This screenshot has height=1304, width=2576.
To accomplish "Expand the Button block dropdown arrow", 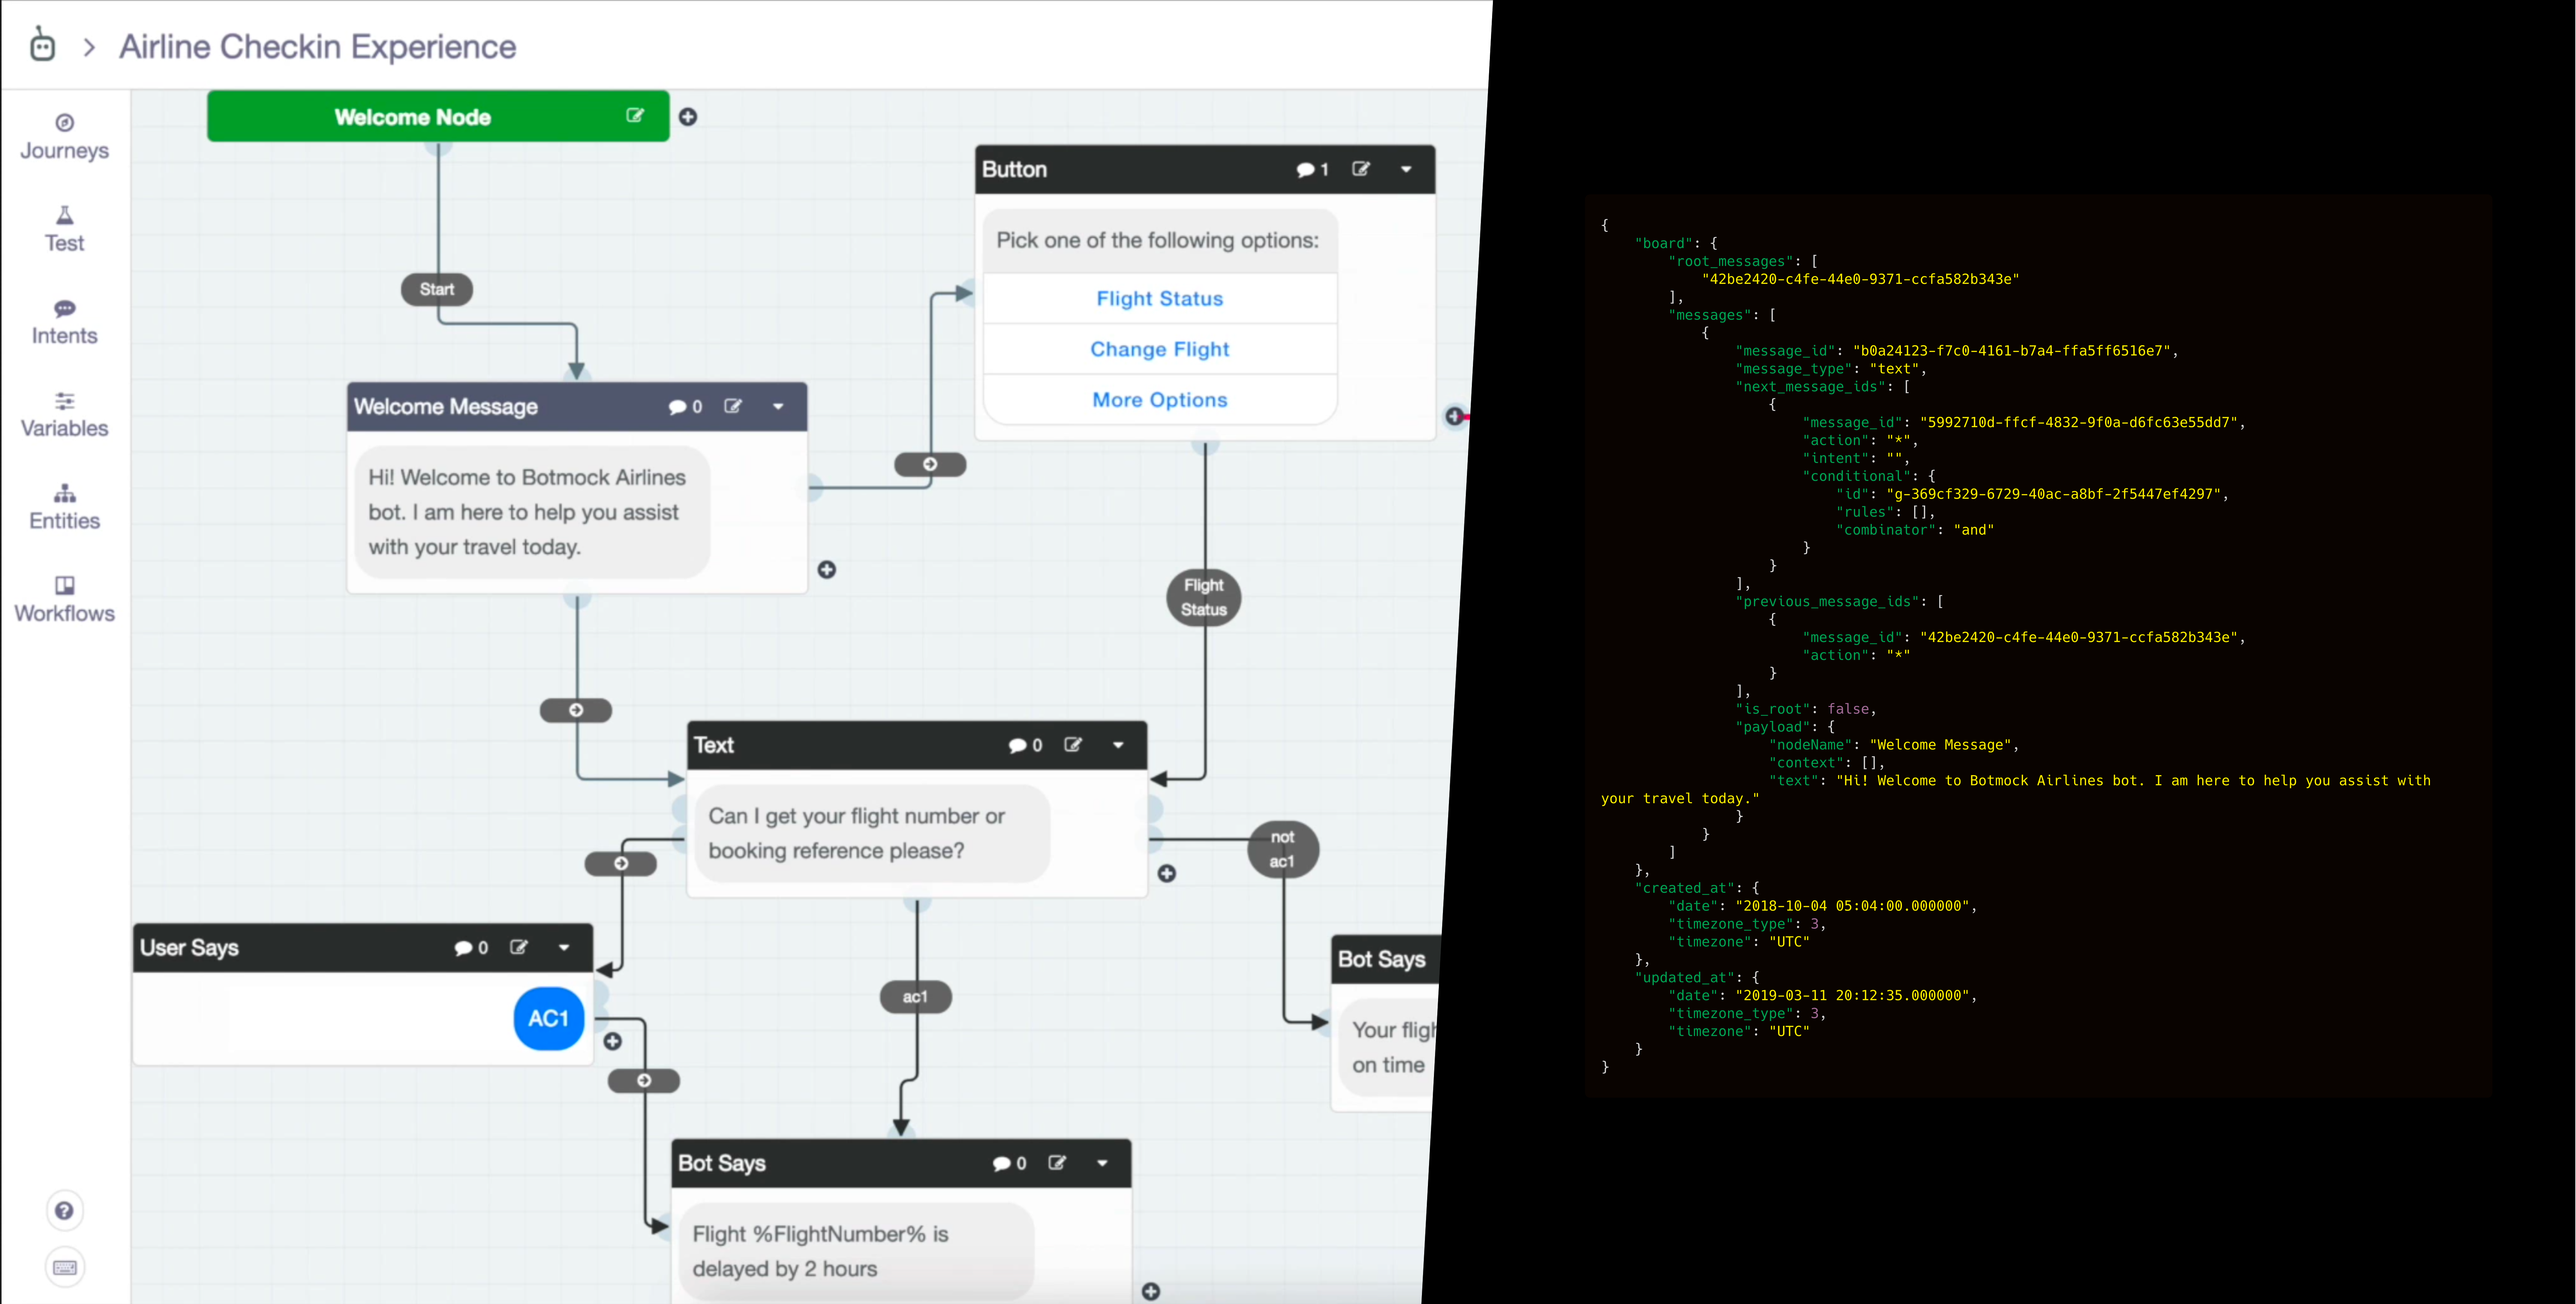I will pos(1406,169).
